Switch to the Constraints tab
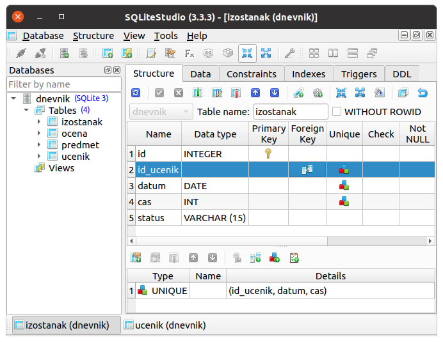This screenshot has width=443, height=342. (251, 74)
